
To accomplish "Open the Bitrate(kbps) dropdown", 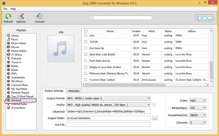I will click(198, 108).
